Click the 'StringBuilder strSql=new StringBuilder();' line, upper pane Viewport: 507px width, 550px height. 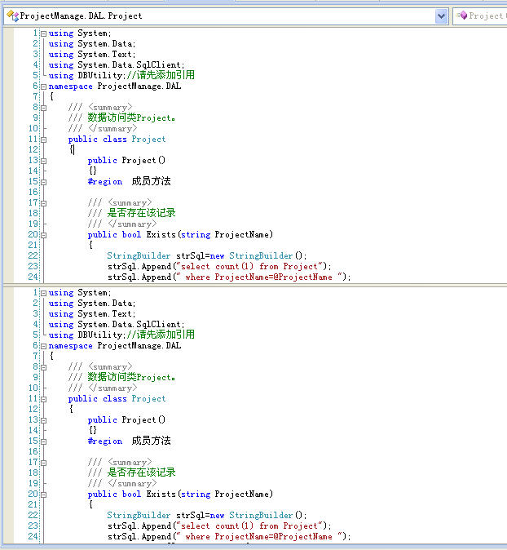pos(207,255)
